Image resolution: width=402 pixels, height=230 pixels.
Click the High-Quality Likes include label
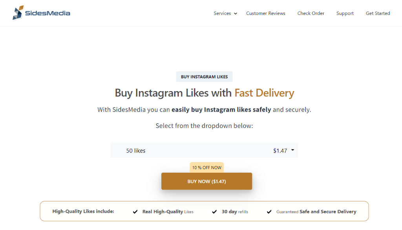pyautogui.click(x=83, y=212)
